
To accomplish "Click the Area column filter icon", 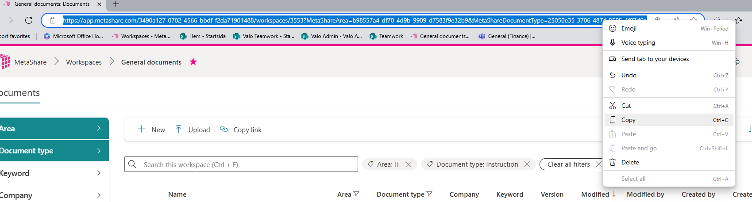I will (356, 194).
